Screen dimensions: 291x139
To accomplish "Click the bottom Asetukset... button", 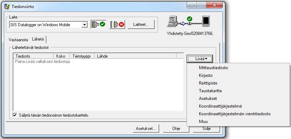I will (x=146, y=129).
